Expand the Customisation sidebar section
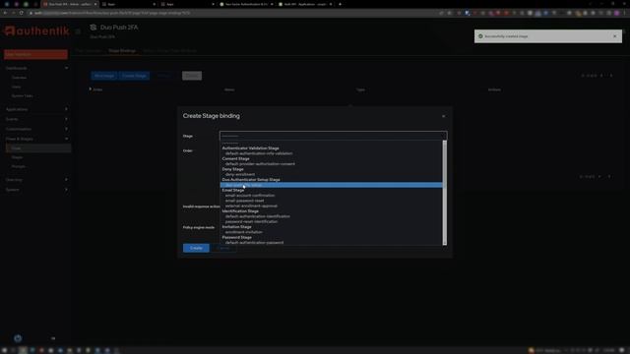The height and width of the screenshot is (354, 630). pos(36,129)
